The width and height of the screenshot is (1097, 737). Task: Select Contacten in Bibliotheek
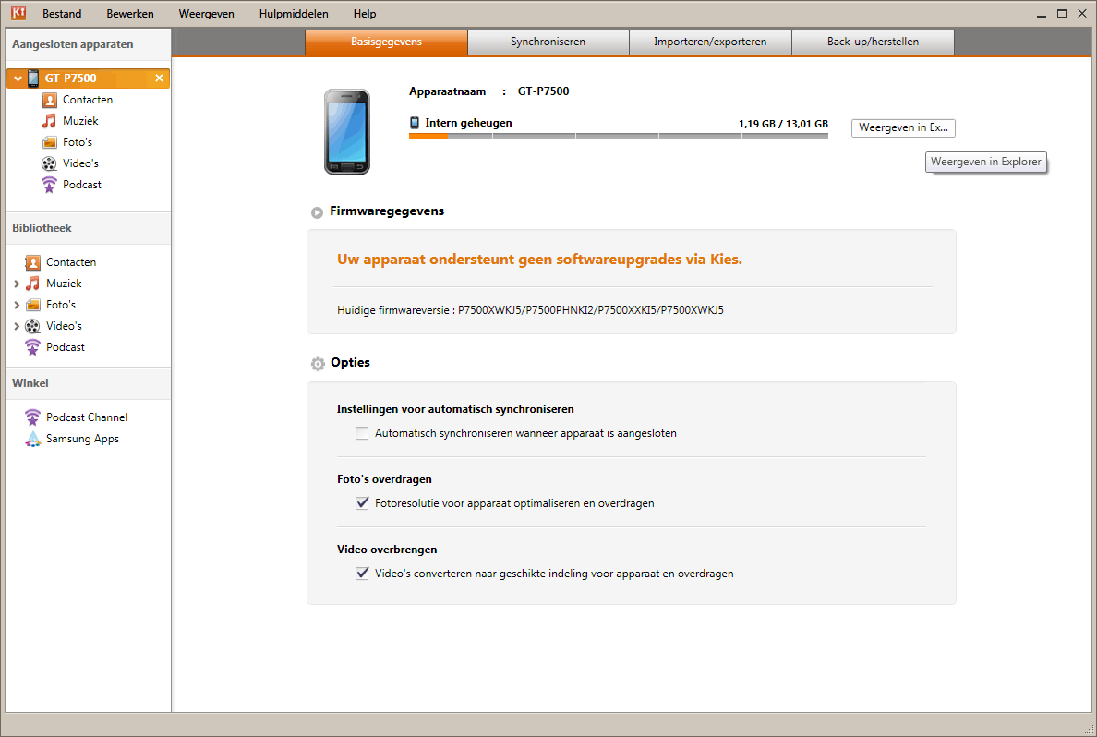click(71, 261)
